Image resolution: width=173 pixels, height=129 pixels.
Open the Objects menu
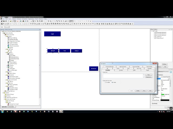coord(14,19)
